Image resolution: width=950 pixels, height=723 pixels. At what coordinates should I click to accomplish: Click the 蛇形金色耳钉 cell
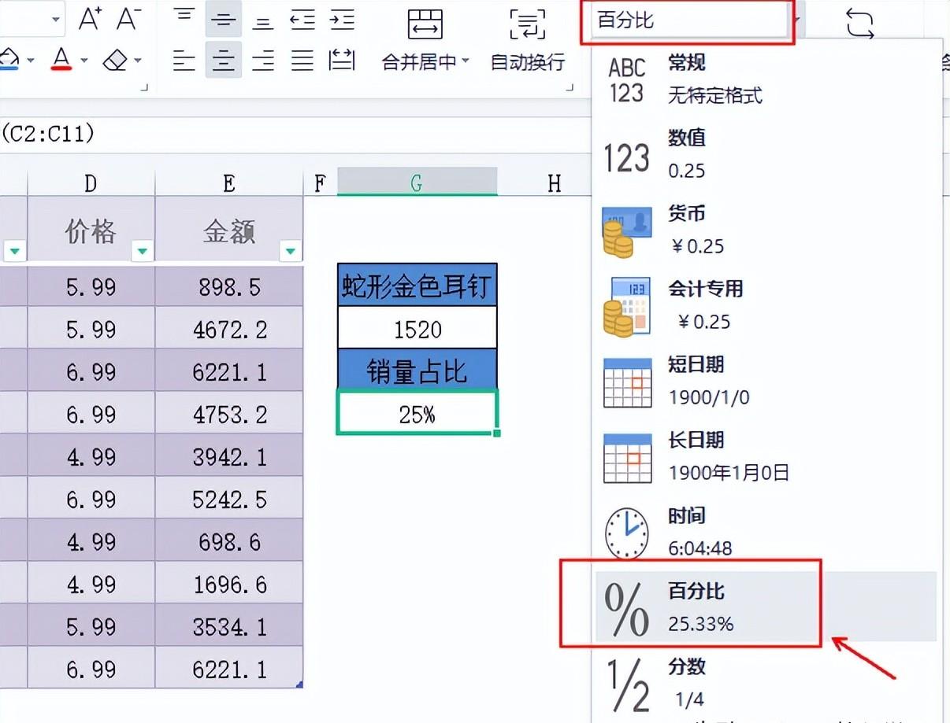[417, 285]
